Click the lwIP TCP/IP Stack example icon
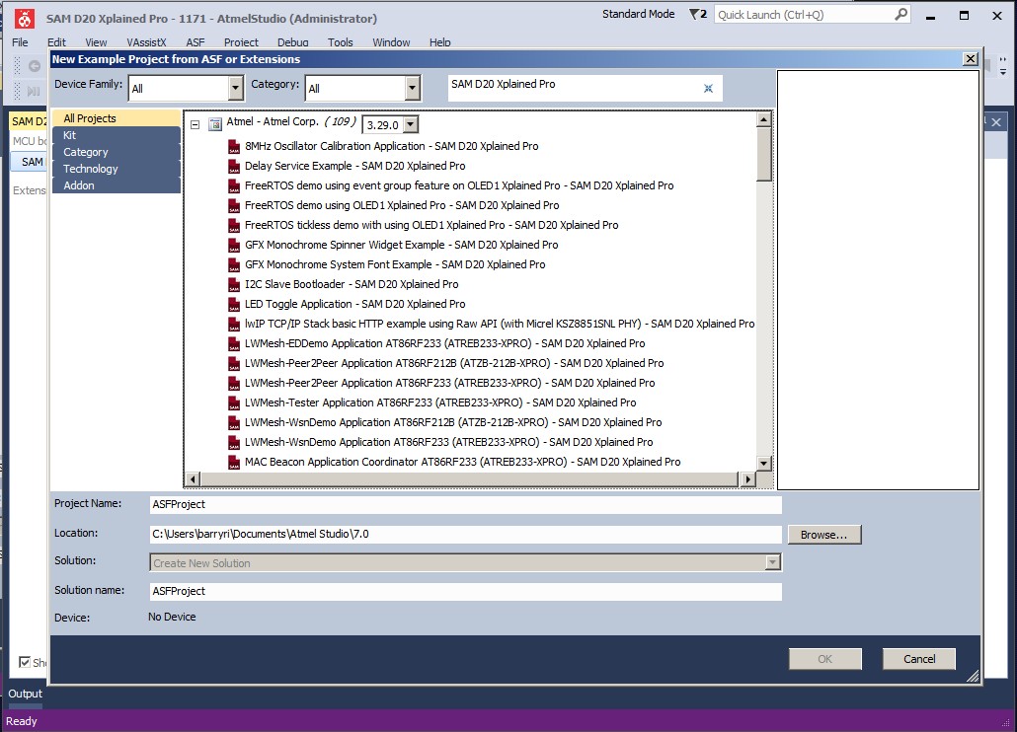 pyautogui.click(x=234, y=325)
